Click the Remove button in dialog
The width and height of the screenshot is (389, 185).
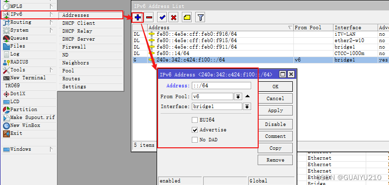tap(275, 160)
